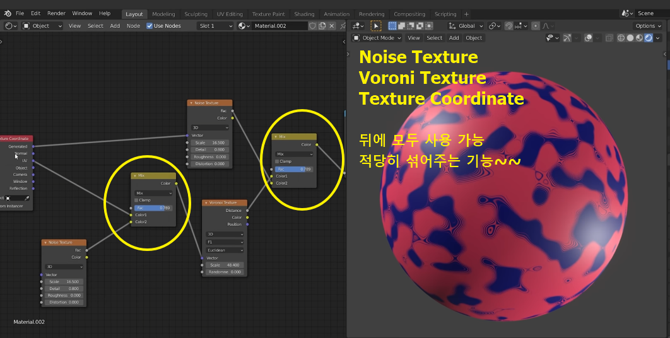Open the scene browse icon

click(x=628, y=13)
